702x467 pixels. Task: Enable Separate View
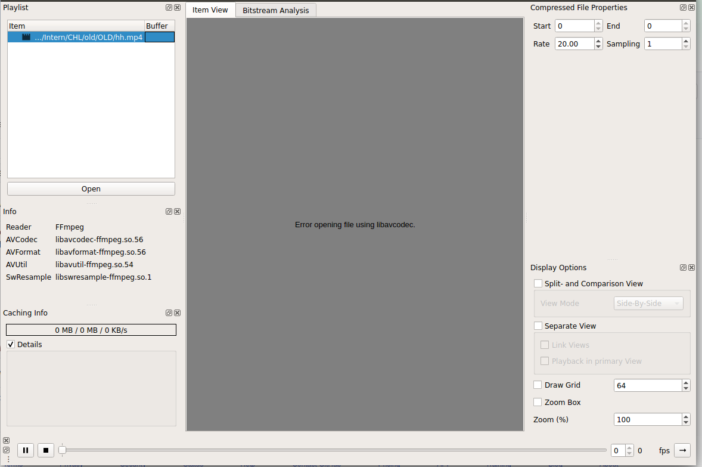click(x=538, y=326)
